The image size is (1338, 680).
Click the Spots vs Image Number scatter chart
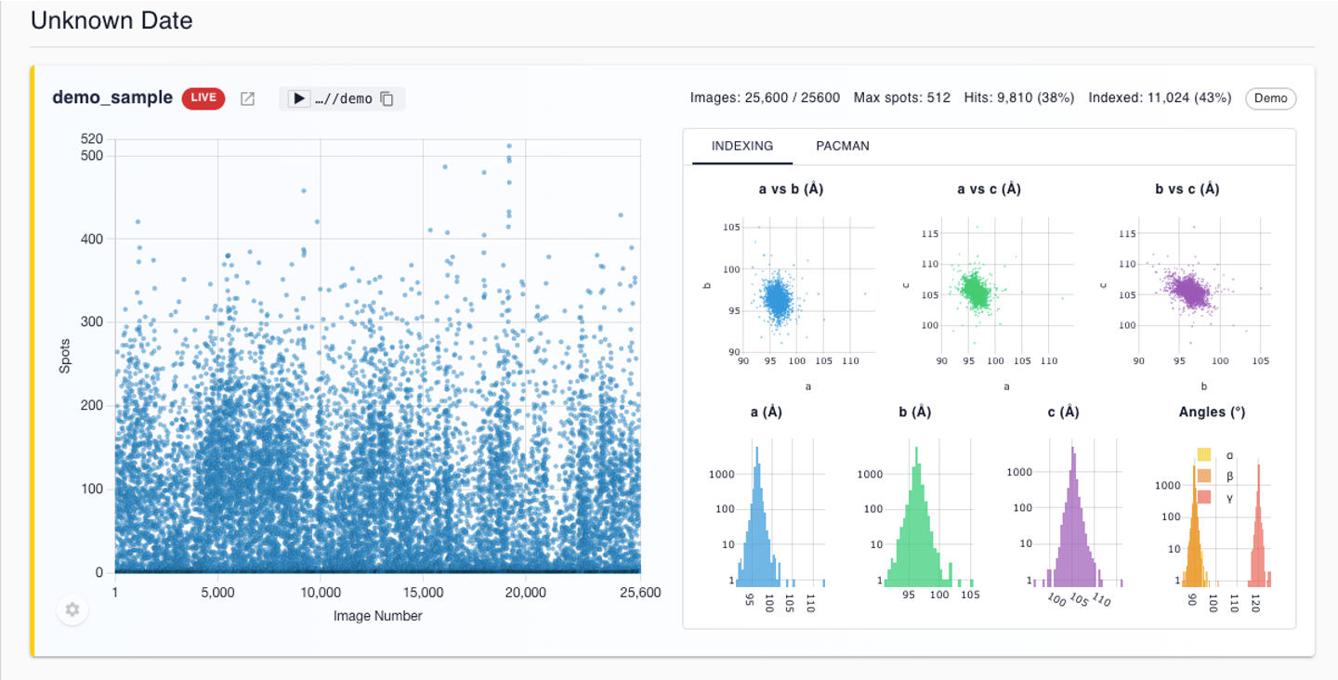pos(377,356)
